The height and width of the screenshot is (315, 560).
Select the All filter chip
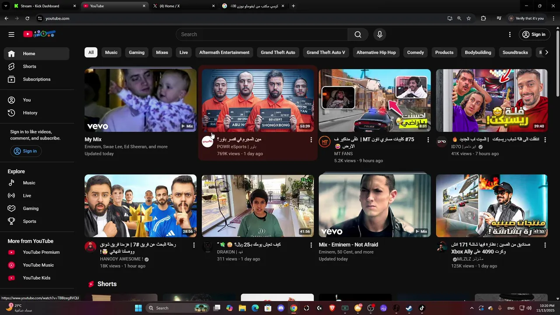(x=91, y=52)
